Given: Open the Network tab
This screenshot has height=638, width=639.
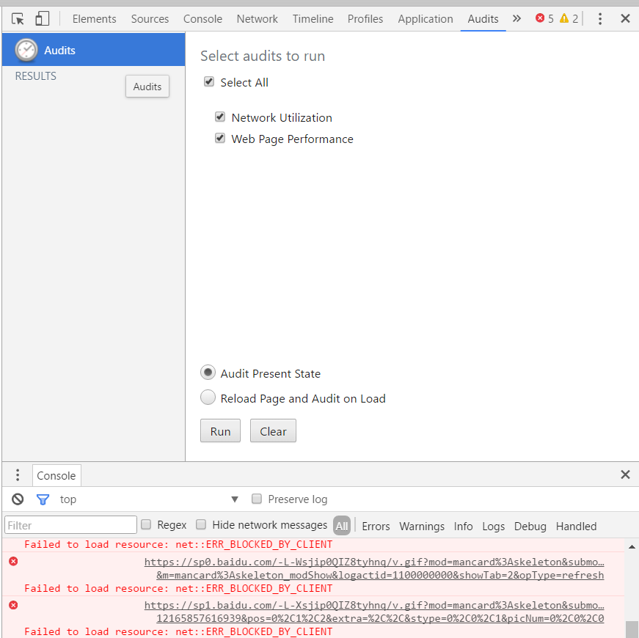Looking at the screenshot, I should [258, 19].
